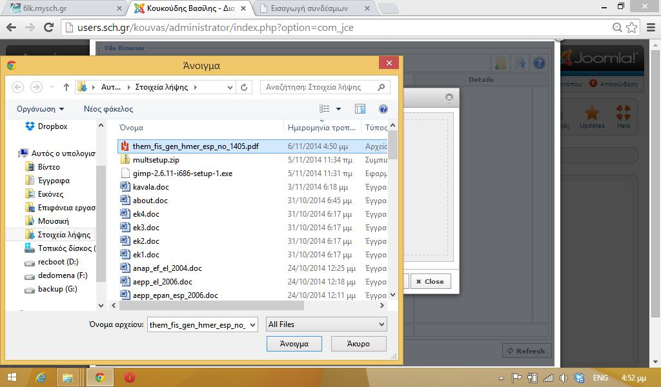The image size is (661, 387).
Task: Create a new folder with Νέος φάκελος
Action: point(108,109)
